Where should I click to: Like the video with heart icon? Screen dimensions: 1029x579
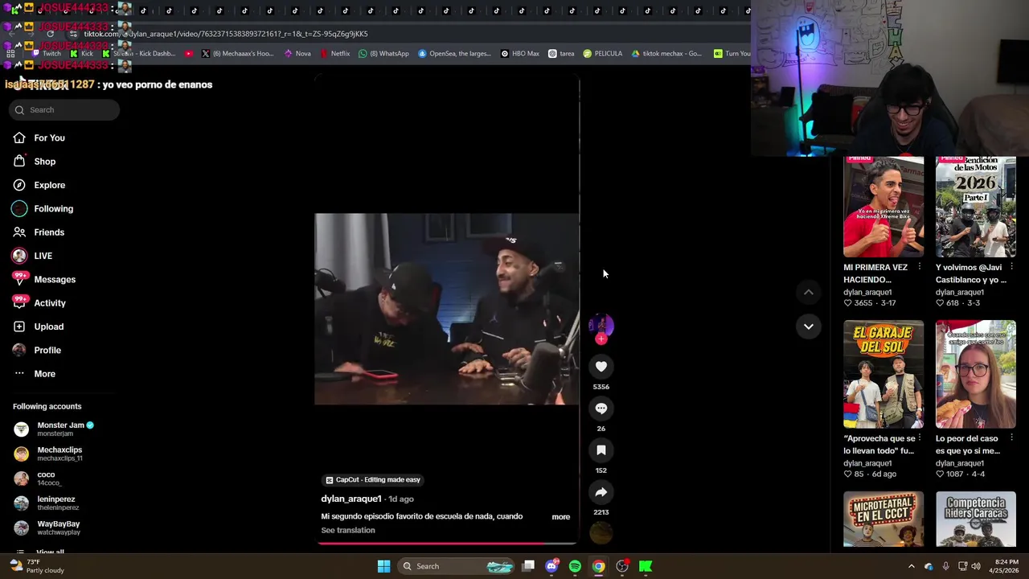[x=601, y=367]
